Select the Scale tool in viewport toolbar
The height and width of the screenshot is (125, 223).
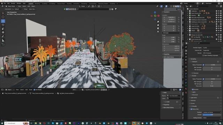(x=3, y=28)
